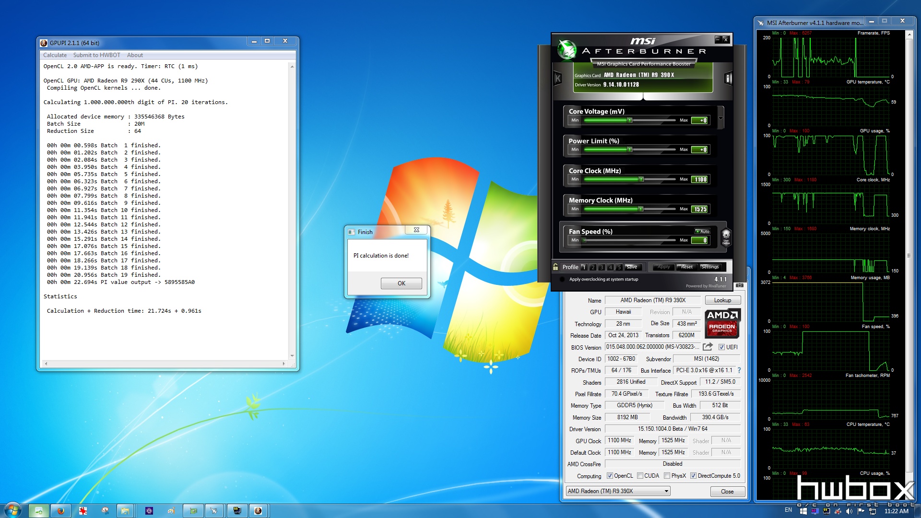921x518 pixels.
Task: Click the BIOS Version text field
Action: (652, 347)
